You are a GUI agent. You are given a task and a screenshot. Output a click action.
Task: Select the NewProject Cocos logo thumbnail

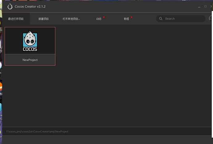(30, 41)
